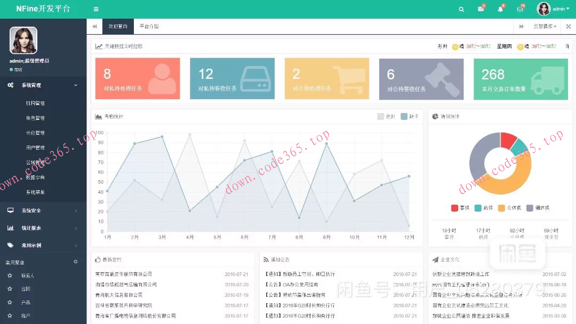
Task: Click the 统计报表 chart icon in sidebar
Action: click(11, 229)
